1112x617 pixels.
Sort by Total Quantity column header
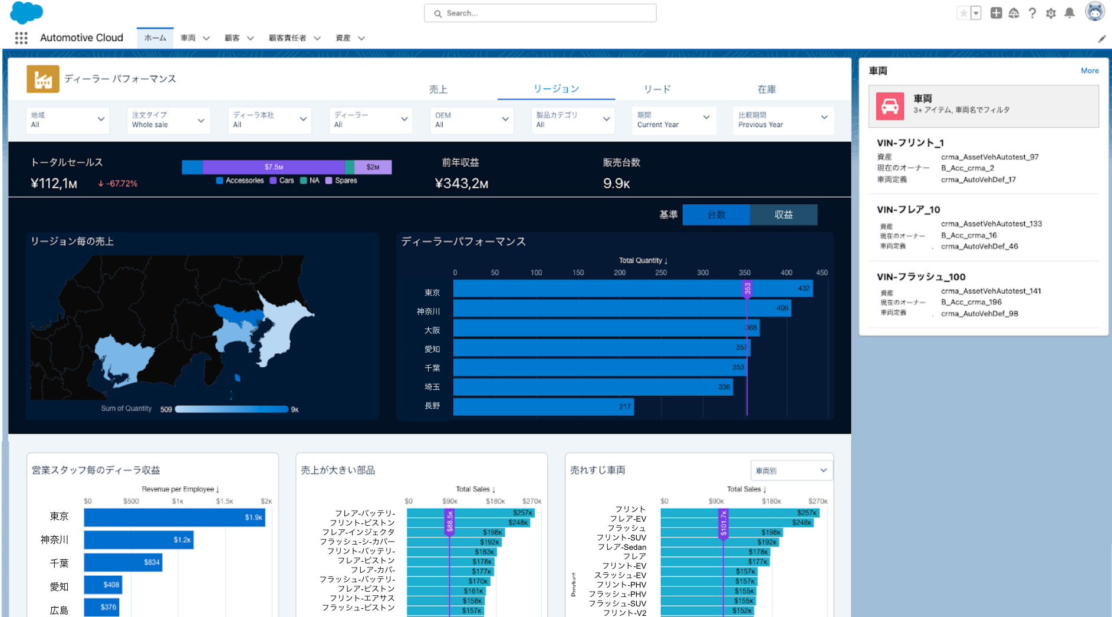[643, 261]
